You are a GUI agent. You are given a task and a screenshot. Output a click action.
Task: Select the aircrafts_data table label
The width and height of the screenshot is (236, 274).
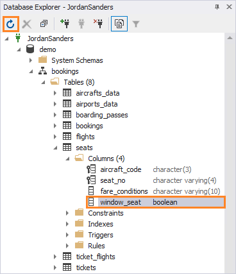coord(97,93)
